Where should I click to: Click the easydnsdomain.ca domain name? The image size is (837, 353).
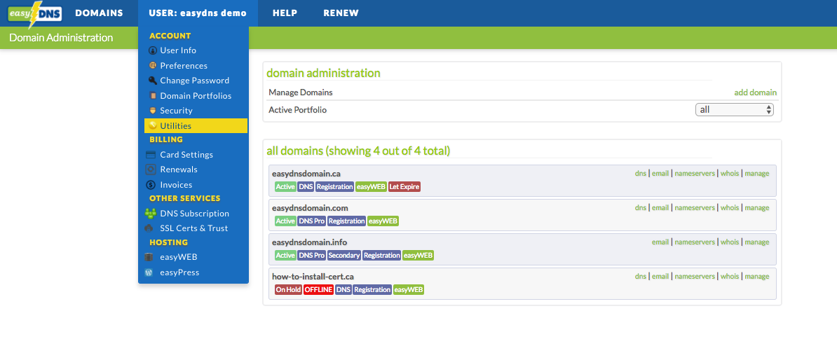point(306,174)
